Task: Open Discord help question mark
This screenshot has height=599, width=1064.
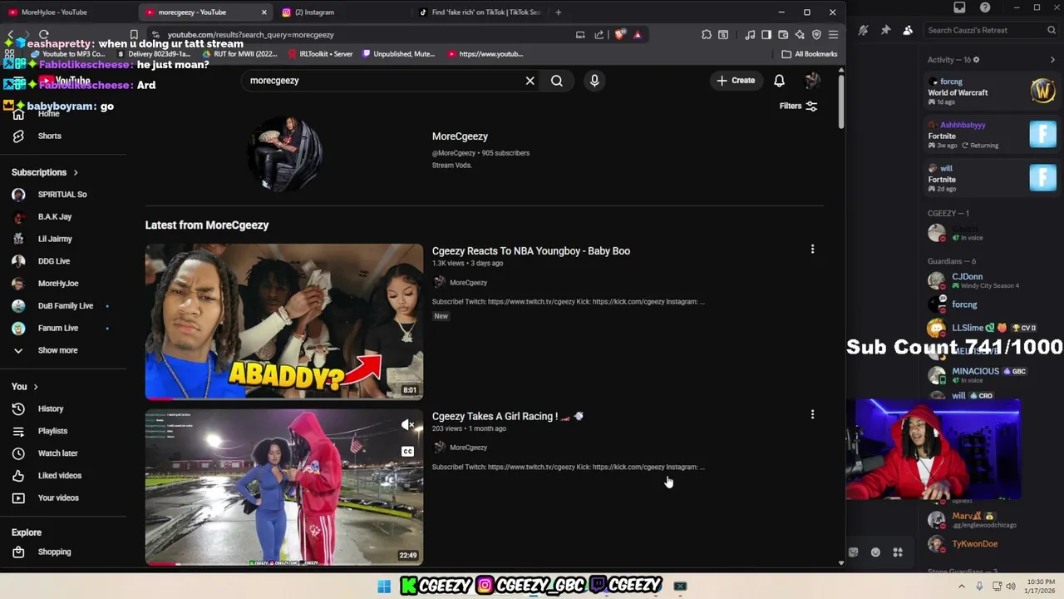Action: [x=985, y=7]
